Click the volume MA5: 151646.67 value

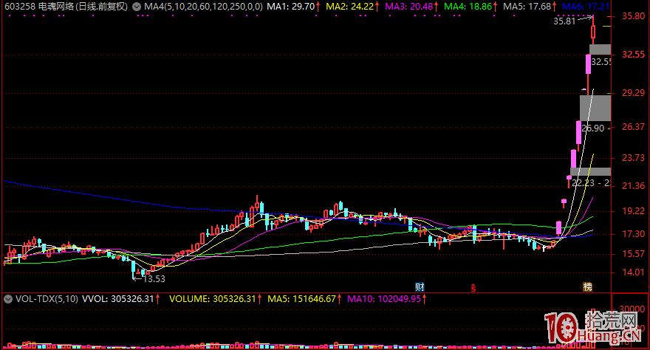(302, 298)
